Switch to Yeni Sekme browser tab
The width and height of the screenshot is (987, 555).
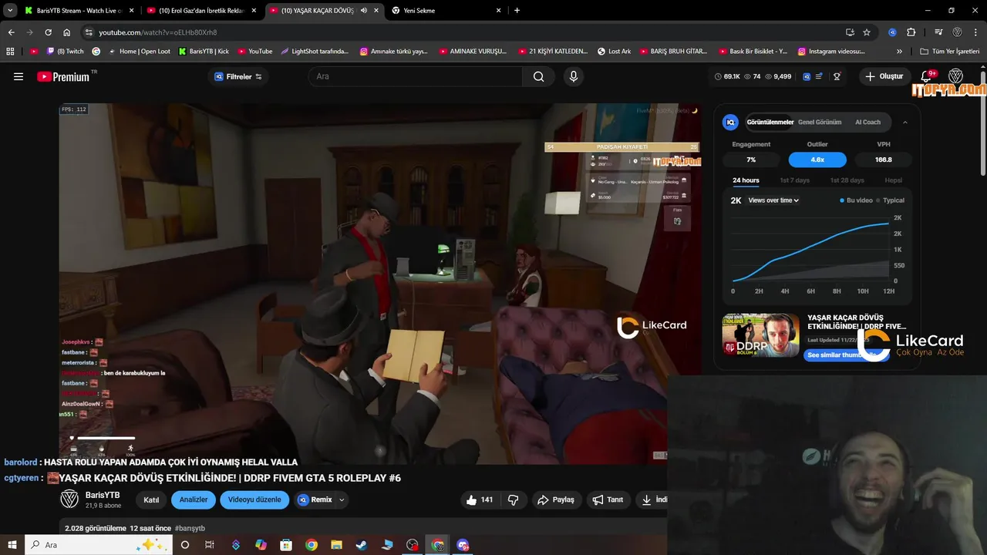[x=446, y=11]
